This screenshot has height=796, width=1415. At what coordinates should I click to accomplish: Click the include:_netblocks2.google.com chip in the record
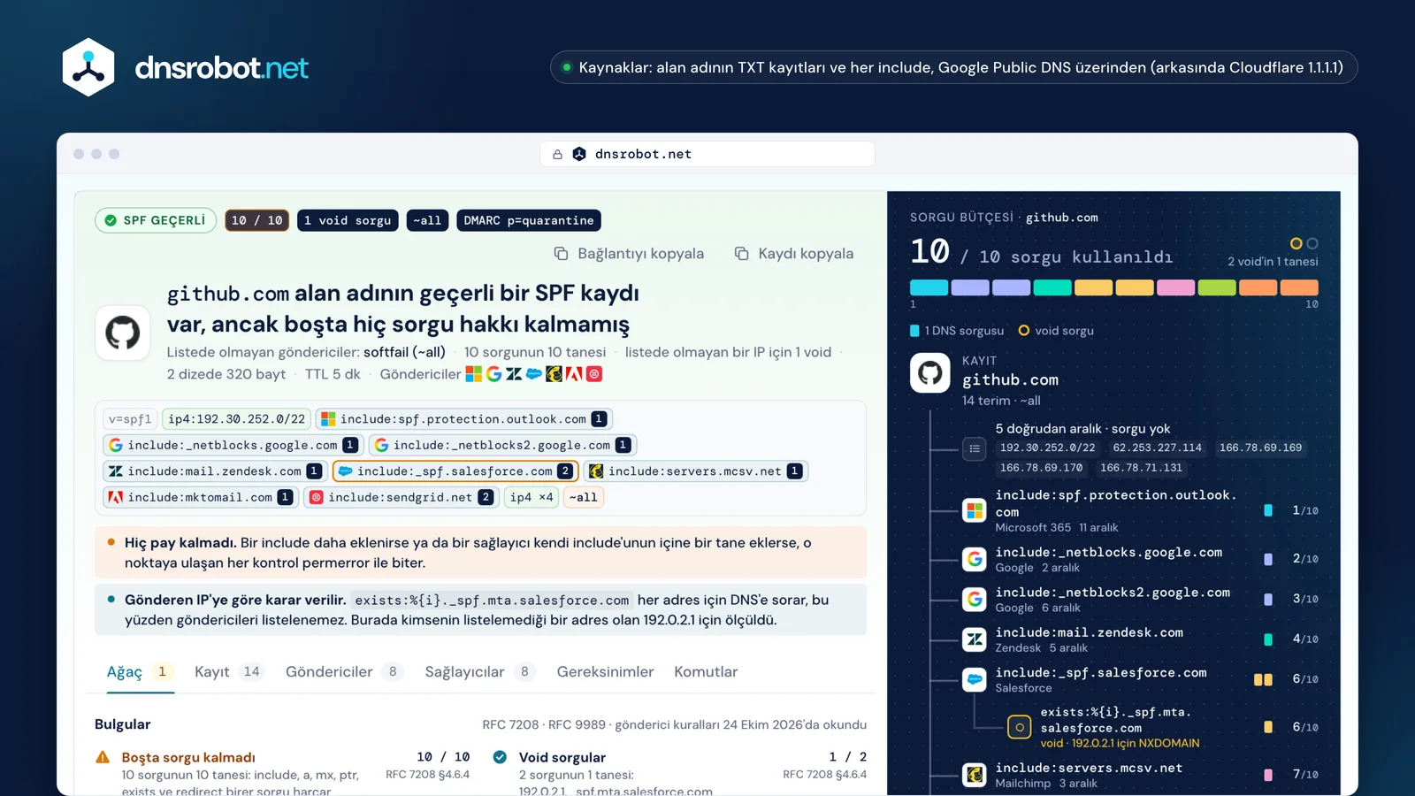point(503,445)
